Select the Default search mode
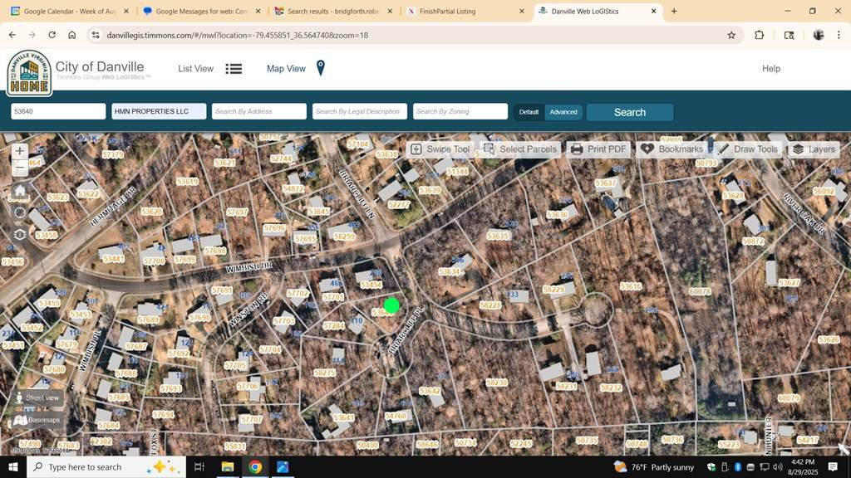 click(529, 112)
